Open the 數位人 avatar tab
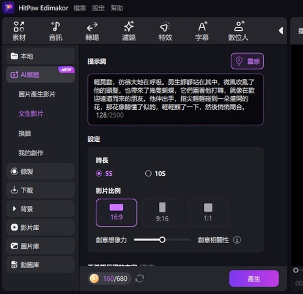Viewport: 303px width, 294px height. [x=238, y=31]
